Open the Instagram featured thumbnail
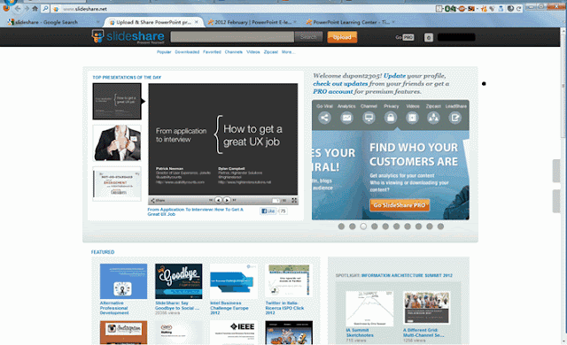This screenshot has width=567, height=345. 123,333
